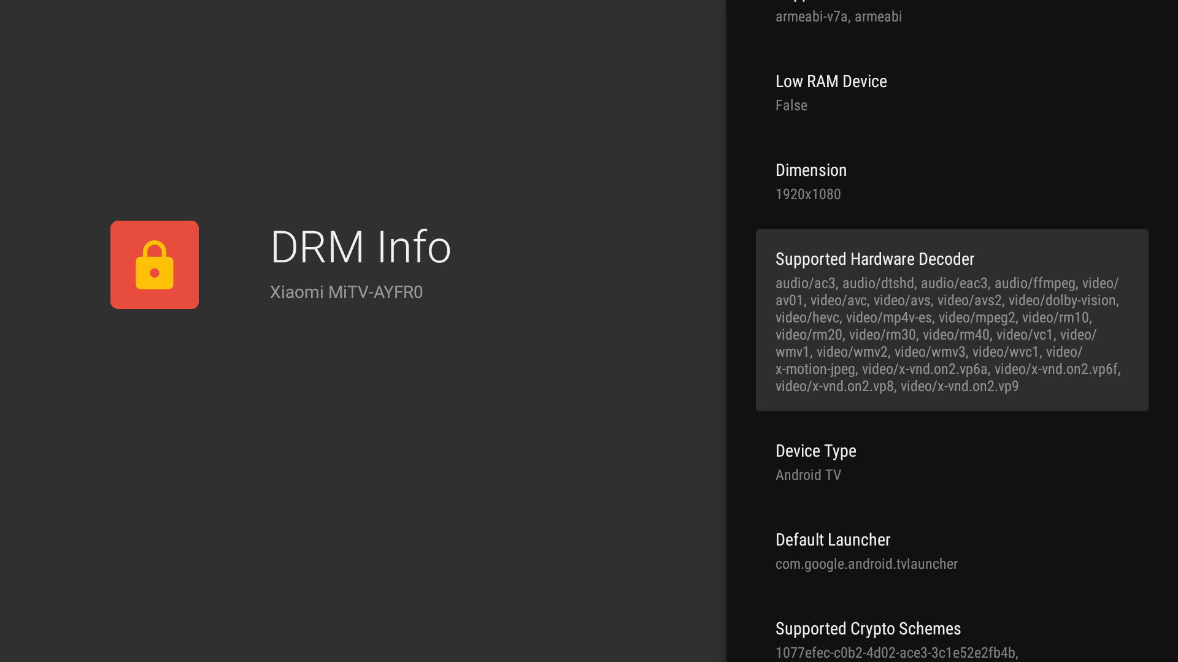The image size is (1178, 662).
Task: Click the 1920x1080 value text
Action: (808, 194)
